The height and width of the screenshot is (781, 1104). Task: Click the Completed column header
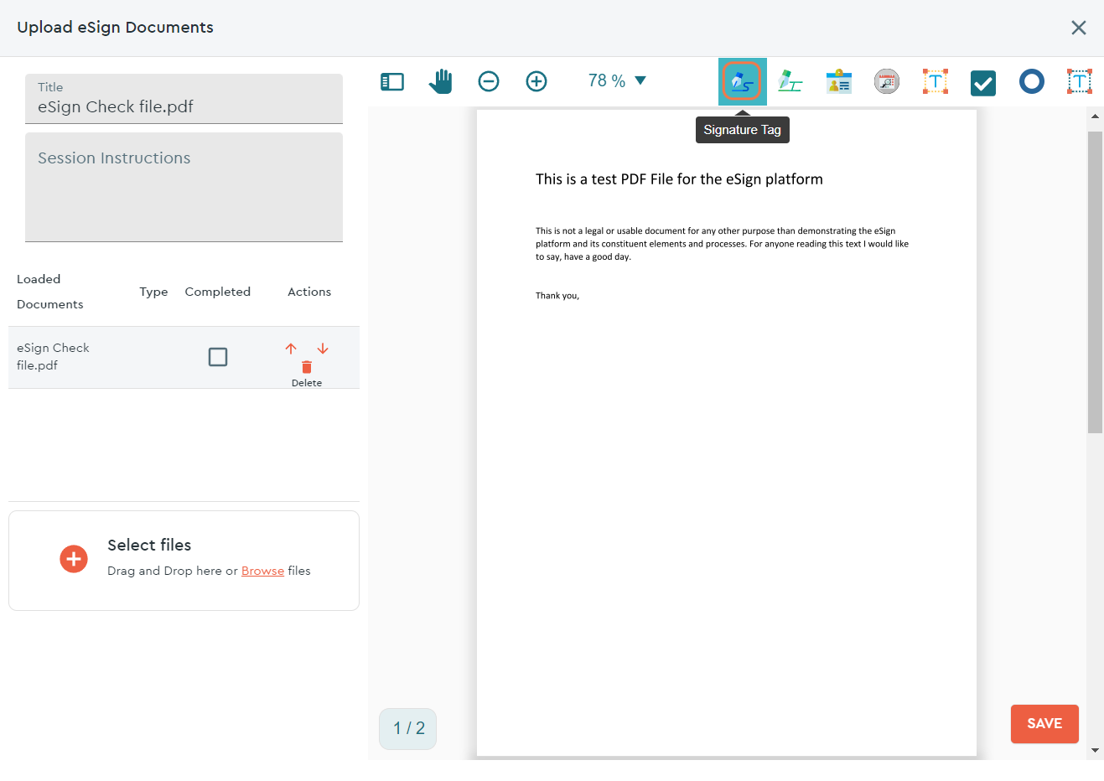[x=218, y=292]
